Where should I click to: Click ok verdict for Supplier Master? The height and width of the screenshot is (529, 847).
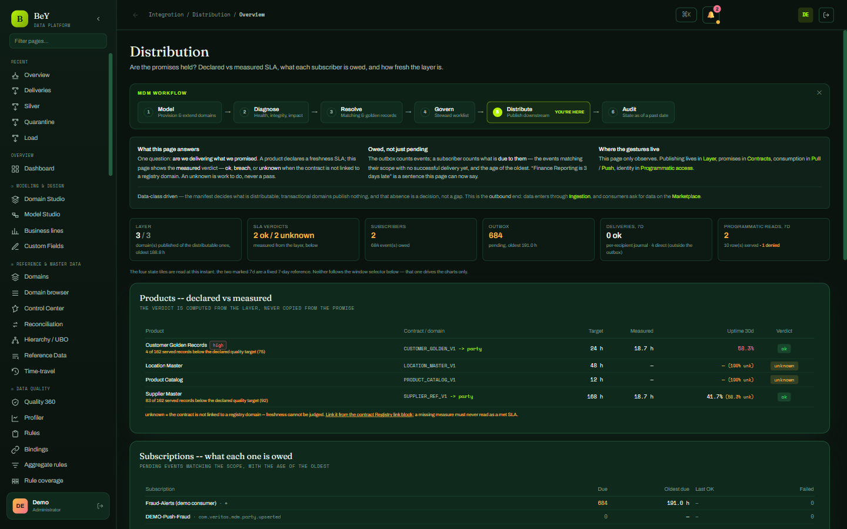pyautogui.click(x=784, y=397)
